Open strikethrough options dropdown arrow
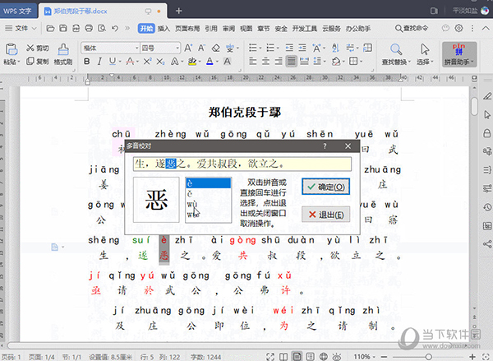This screenshot has height=361, width=493. point(138,62)
